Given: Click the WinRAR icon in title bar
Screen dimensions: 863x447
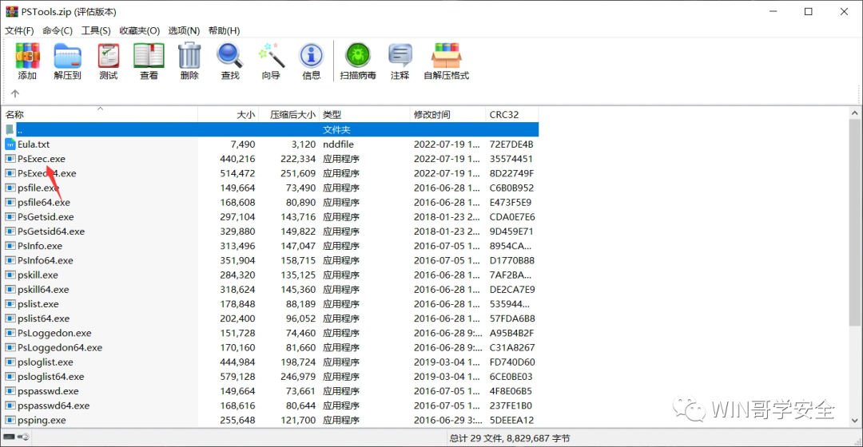Looking at the screenshot, I should tap(11, 11).
